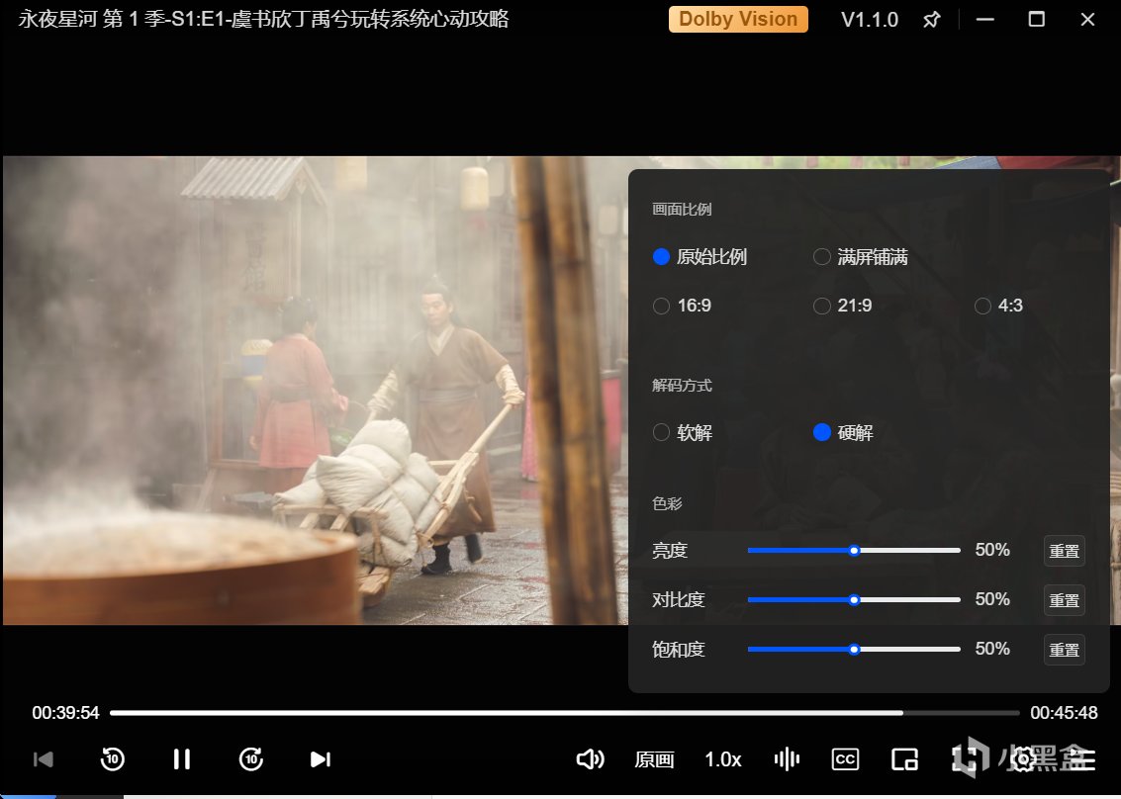Select 原始比例 aspect ratio
The width and height of the screenshot is (1121, 799).
point(700,256)
